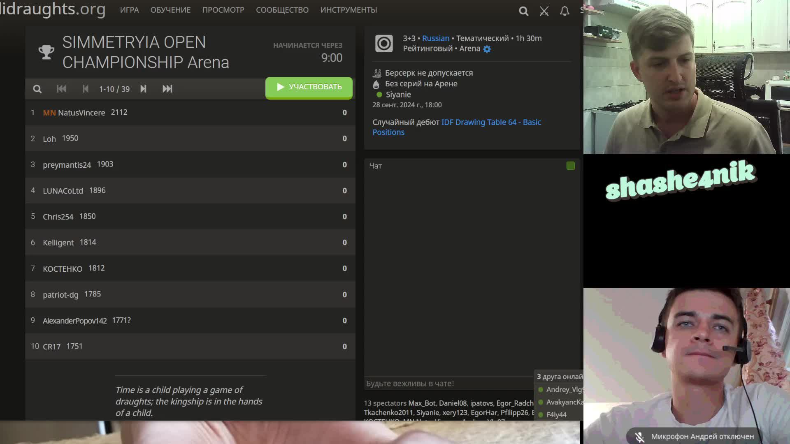Viewport: 790px width, 444px height.
Task: Click the Russian language link
Action: 435,38
